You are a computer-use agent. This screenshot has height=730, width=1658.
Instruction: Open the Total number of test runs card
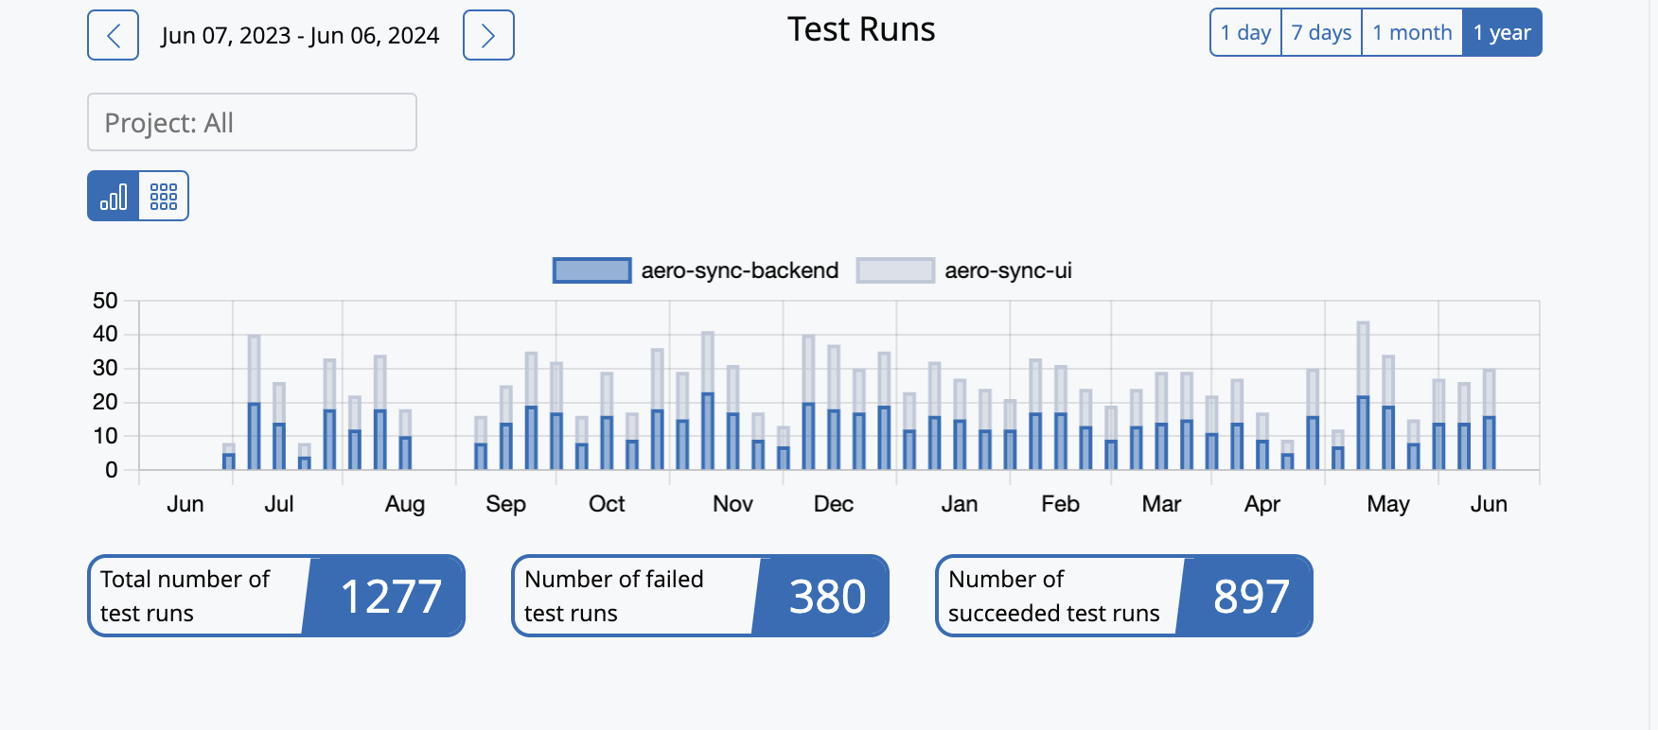click(x=276, y=596)
